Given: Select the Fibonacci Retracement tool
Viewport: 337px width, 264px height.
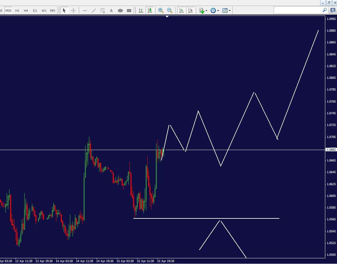Looking at the screenshot, I should pyautogui.click(x=102, y=10).
